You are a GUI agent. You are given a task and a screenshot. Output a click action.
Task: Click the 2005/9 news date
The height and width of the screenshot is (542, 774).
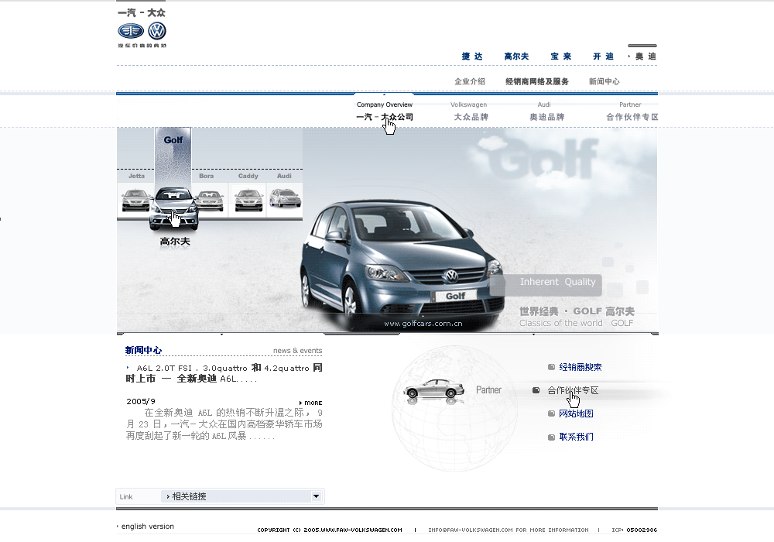pos(141,401)
